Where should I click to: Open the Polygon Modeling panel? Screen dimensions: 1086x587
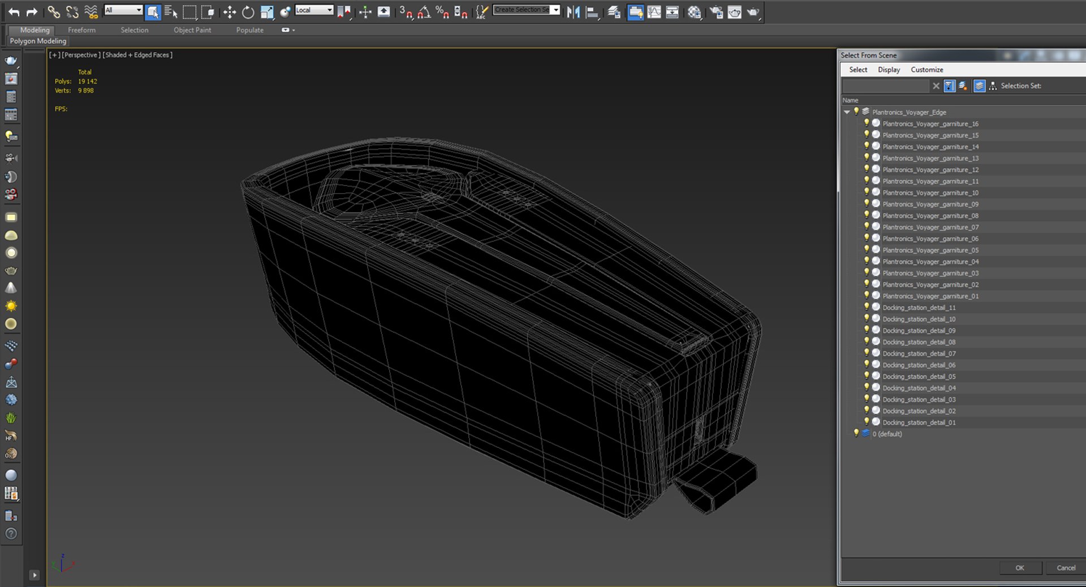(x=38, y=41)
